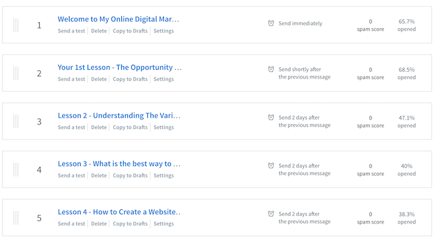Delete the Lesson 2 message

tap(99, 127)
